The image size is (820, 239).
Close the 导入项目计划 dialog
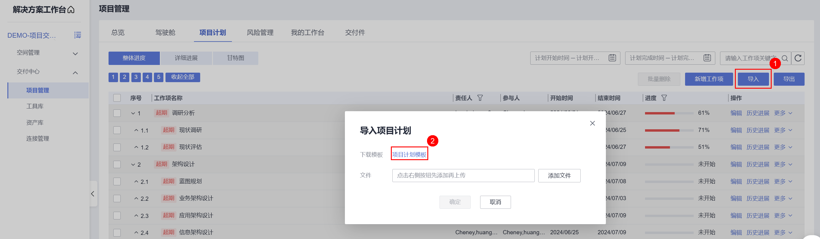[x=592, y=123]
